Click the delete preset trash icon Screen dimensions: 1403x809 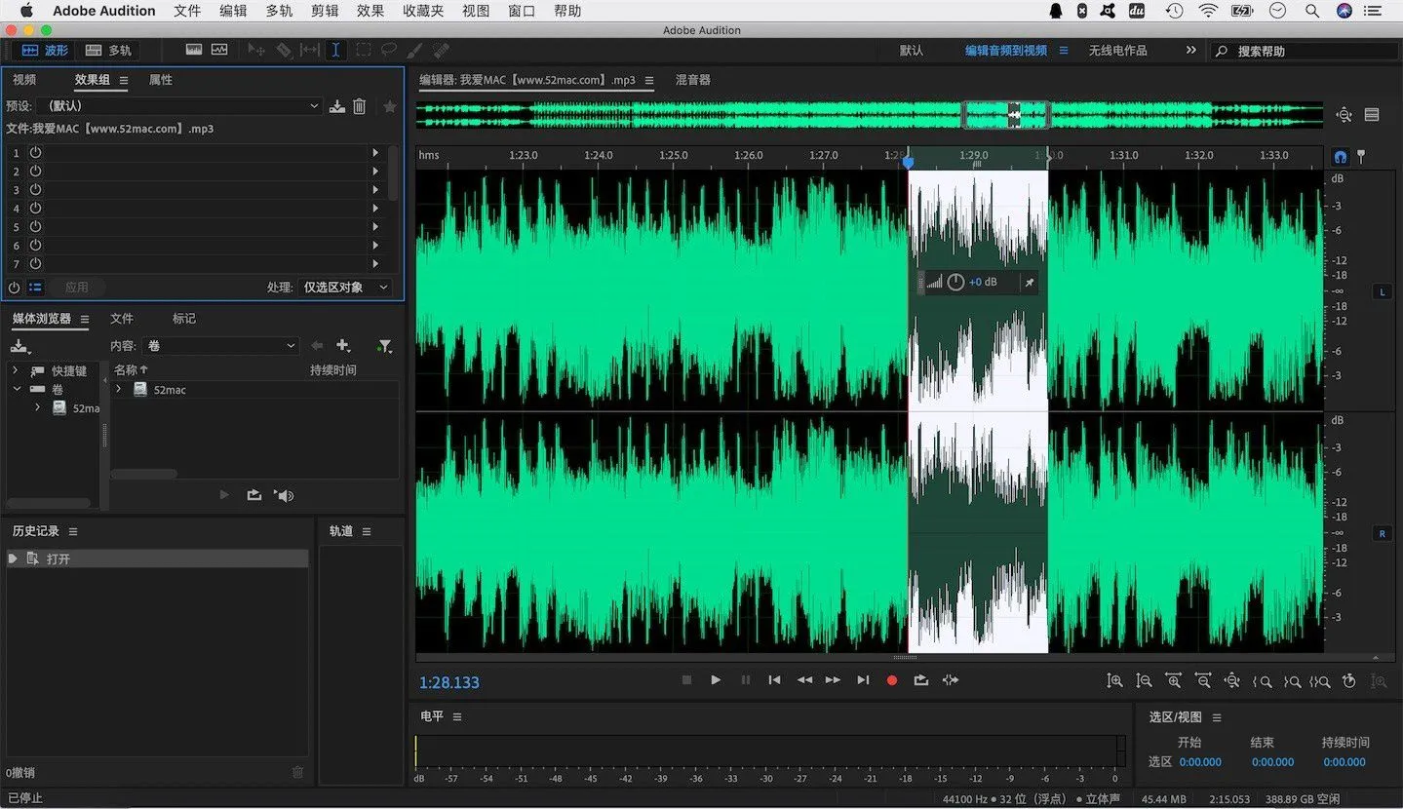pyautogui.click(x=360, y=106)
